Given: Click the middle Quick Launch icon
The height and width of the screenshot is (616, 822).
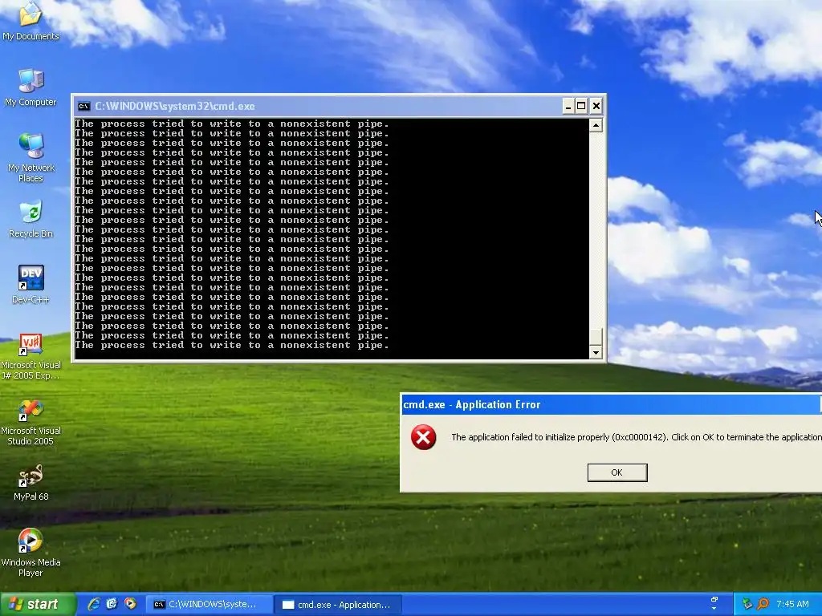Looking at the screenshot, I should click(x=112, y=604).
